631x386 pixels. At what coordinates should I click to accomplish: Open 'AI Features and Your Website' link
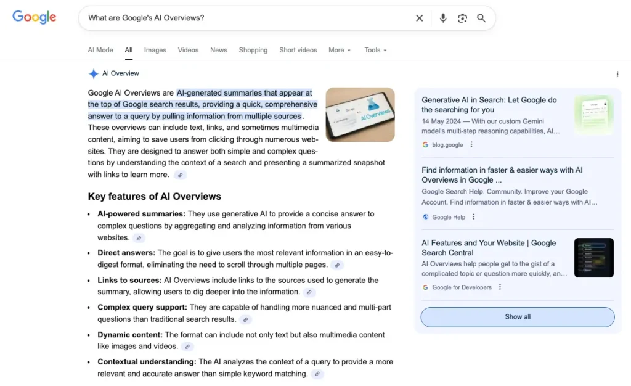coord(489,248)
